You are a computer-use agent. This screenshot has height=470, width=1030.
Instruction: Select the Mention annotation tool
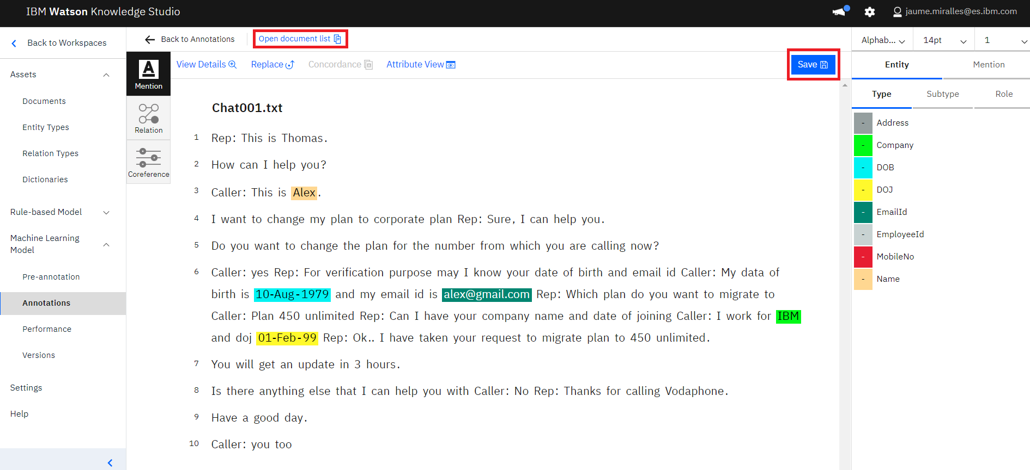(x=148, y=73)
